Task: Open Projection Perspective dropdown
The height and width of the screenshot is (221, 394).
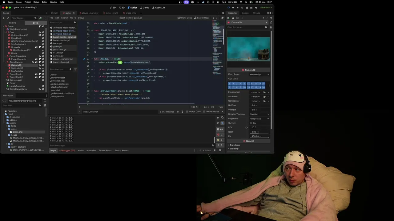Action: (x=259, y=118)
